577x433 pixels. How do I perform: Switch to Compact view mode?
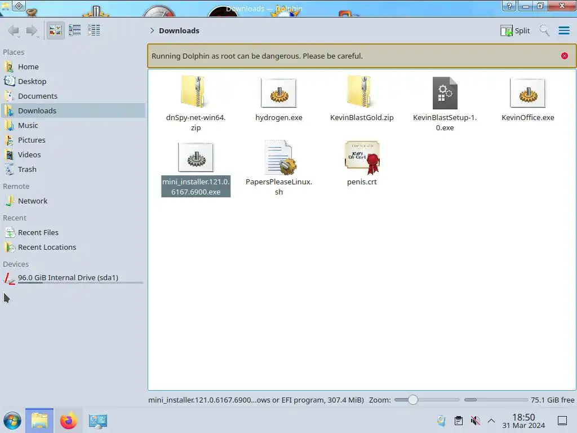click(75, 30)
